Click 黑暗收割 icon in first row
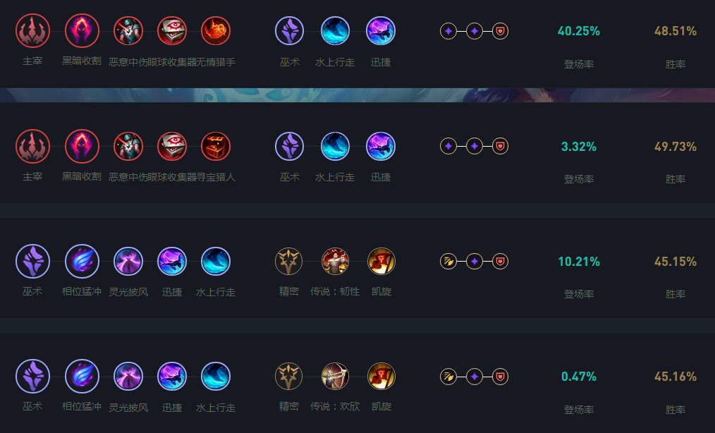 [82, 31]
